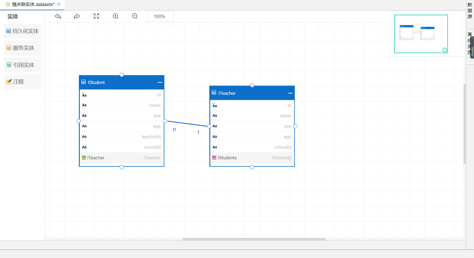Open the 数据源 side panel tab

[470, 11]
